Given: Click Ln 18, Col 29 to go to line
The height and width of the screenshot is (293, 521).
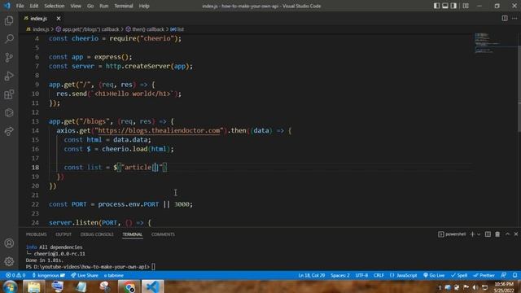Looking at the screenshot, I should (311, 275).
